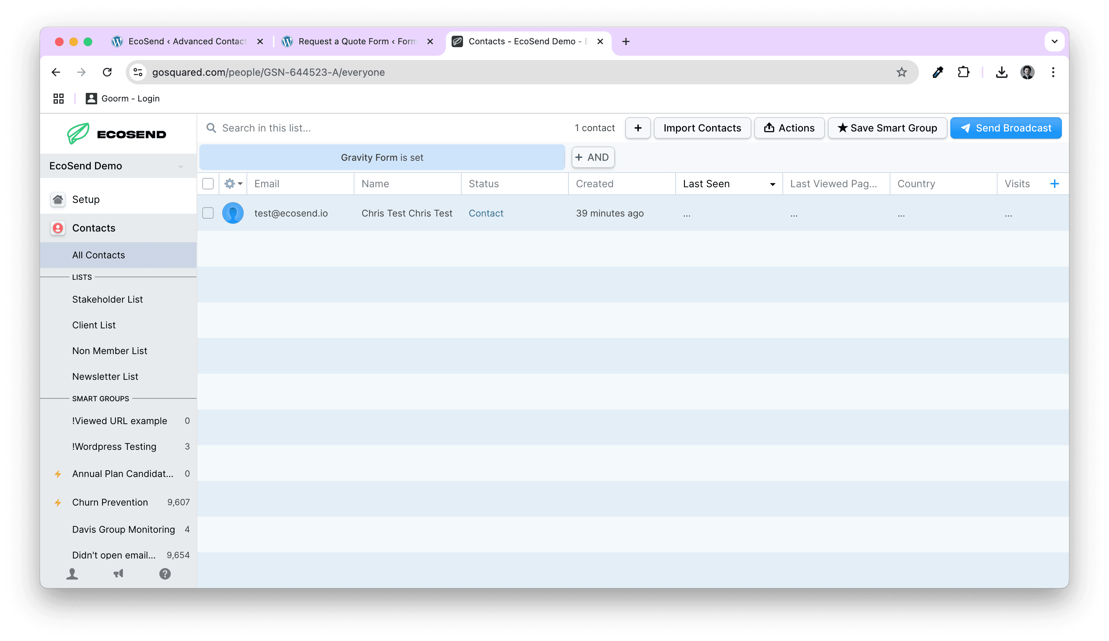1109x641 pixels.
Task: Click the Country column header
Action: (x=943, y=184)
